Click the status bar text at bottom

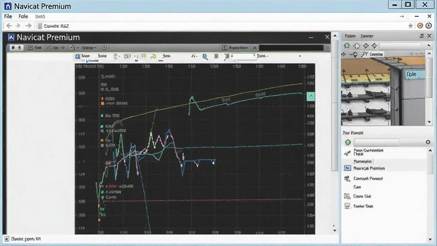coord(26,239)
